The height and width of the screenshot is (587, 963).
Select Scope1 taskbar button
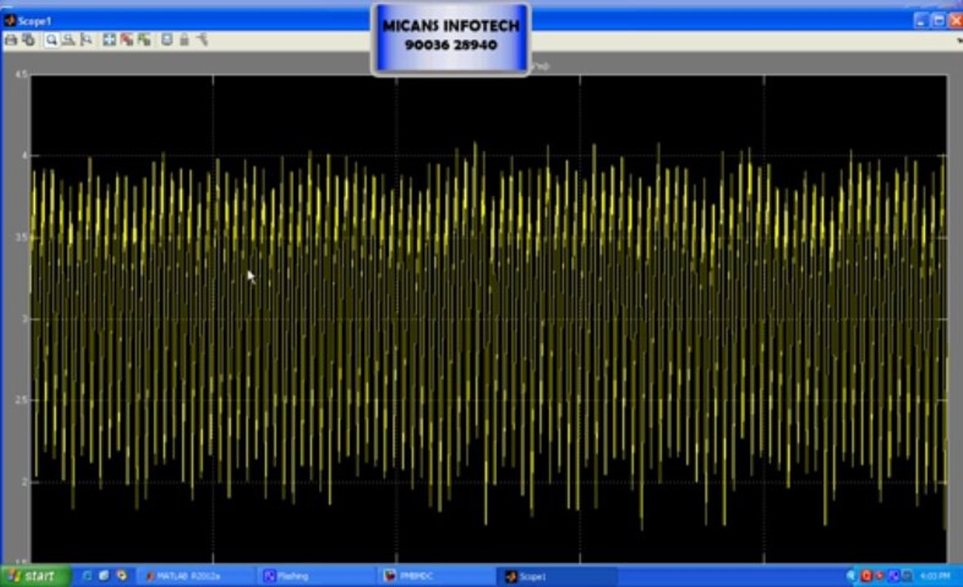[x=555, y=576]
